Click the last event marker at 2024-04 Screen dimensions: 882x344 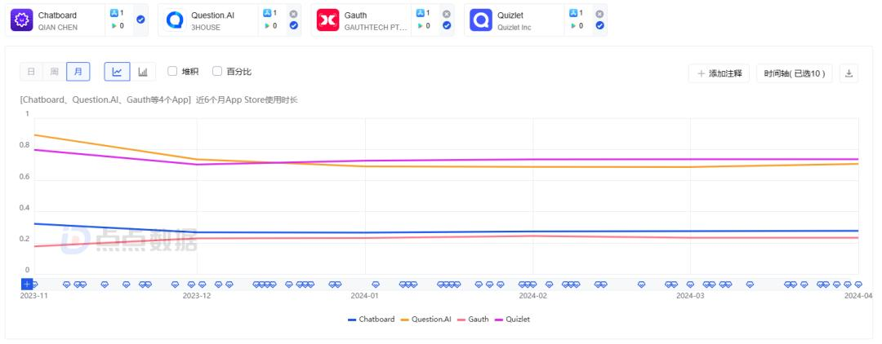point(857,284)
